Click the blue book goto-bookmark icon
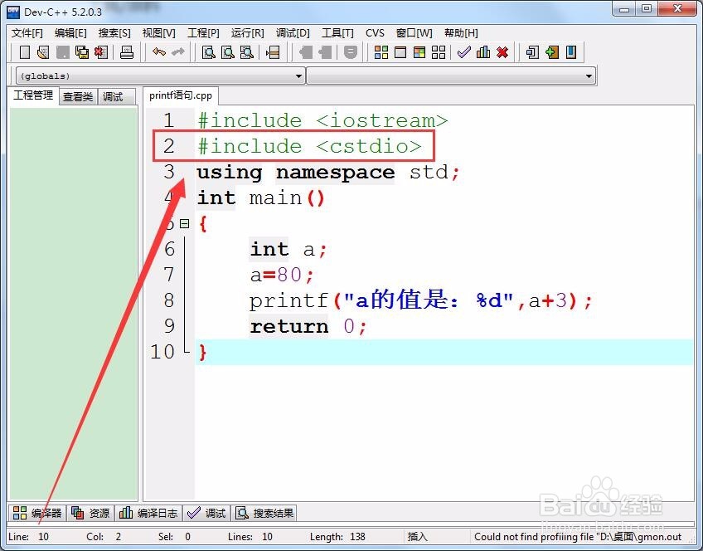Screen dimensions: 703x551 571,52
